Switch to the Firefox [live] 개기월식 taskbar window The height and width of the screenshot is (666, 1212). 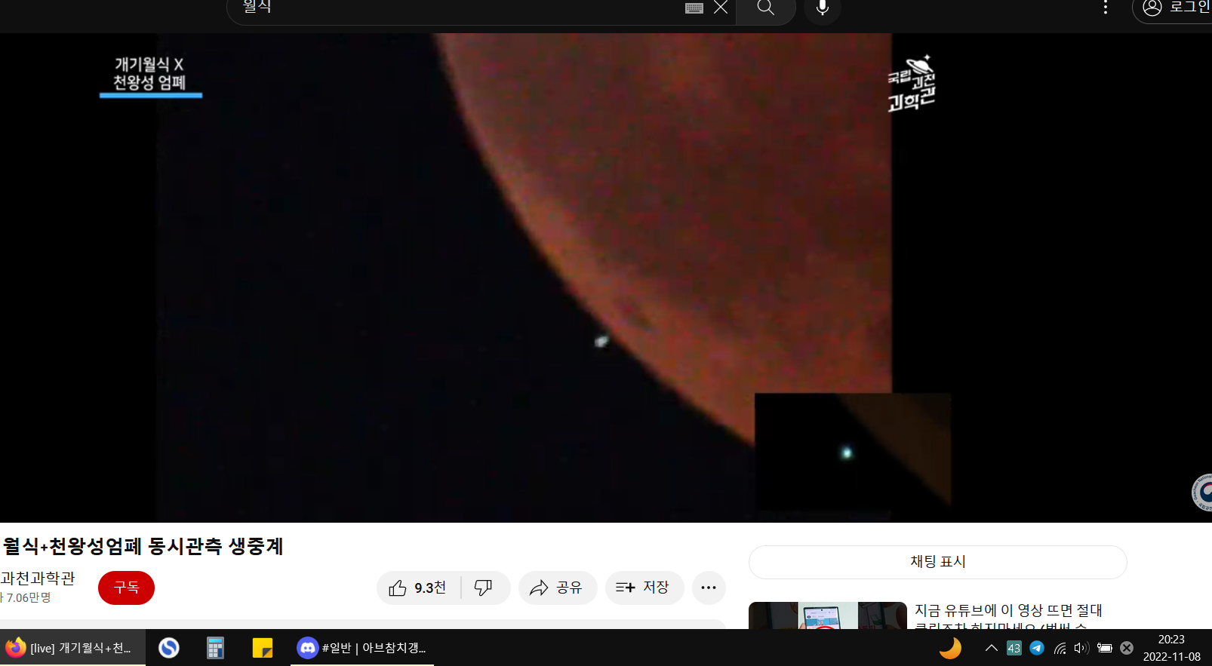(x=72, y=648)
